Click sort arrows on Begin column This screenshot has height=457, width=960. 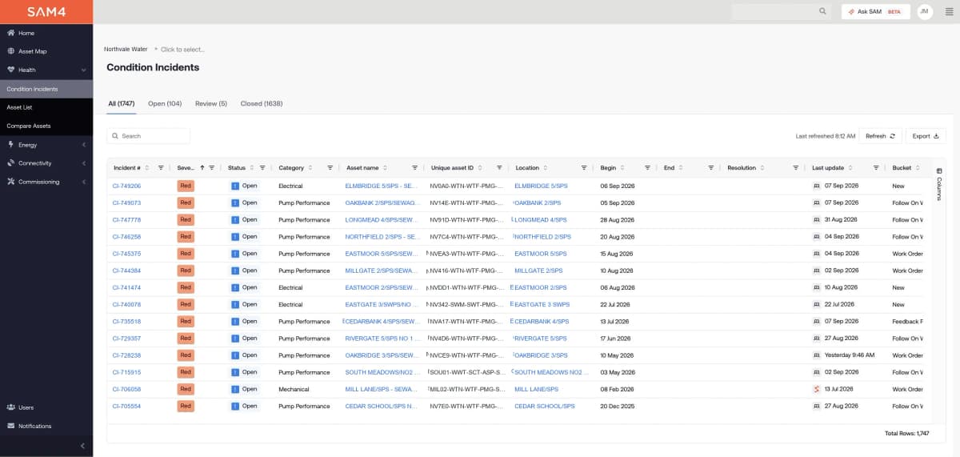click(x=624, y=168)
